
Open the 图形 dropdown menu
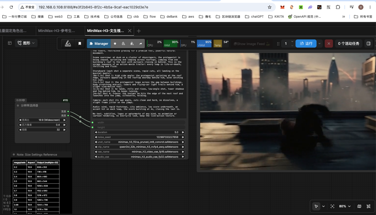26,43
